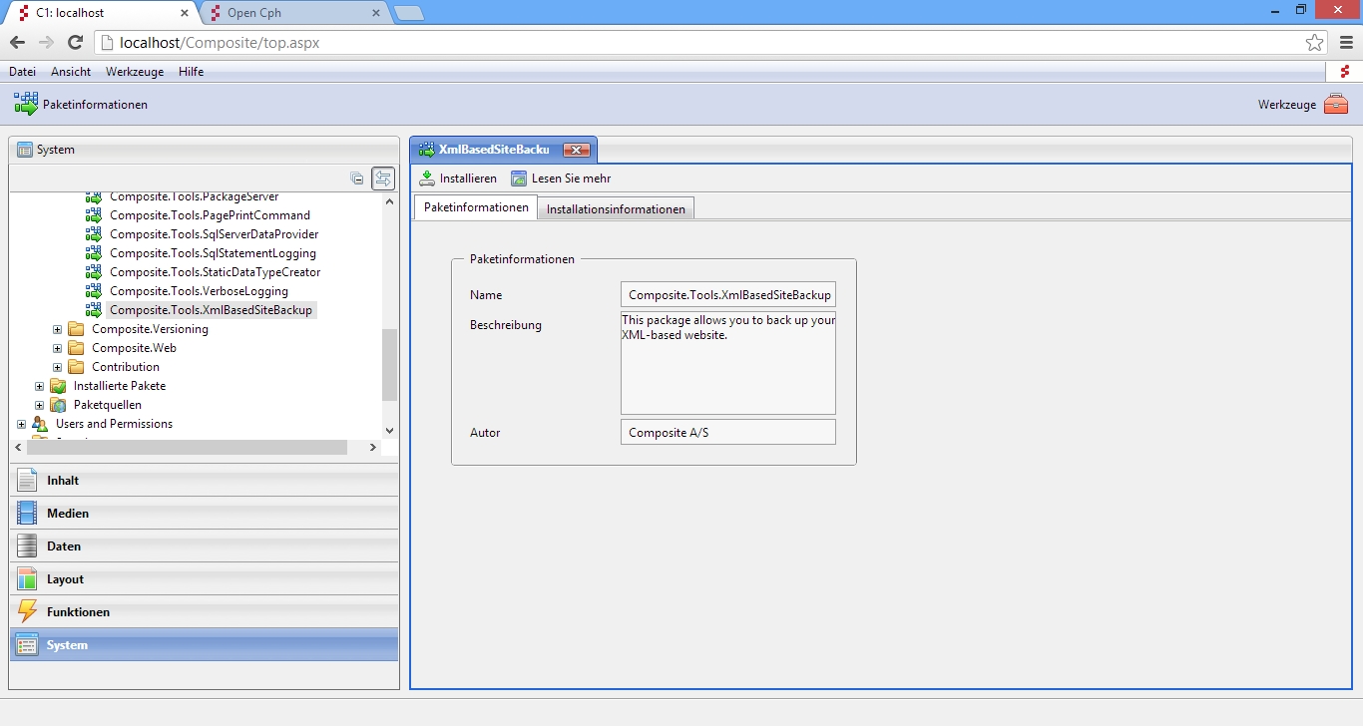Viewport: 1363px width, 726px height.
Task: Open the Funktionen perspective
Action: (x=78, y=612)
